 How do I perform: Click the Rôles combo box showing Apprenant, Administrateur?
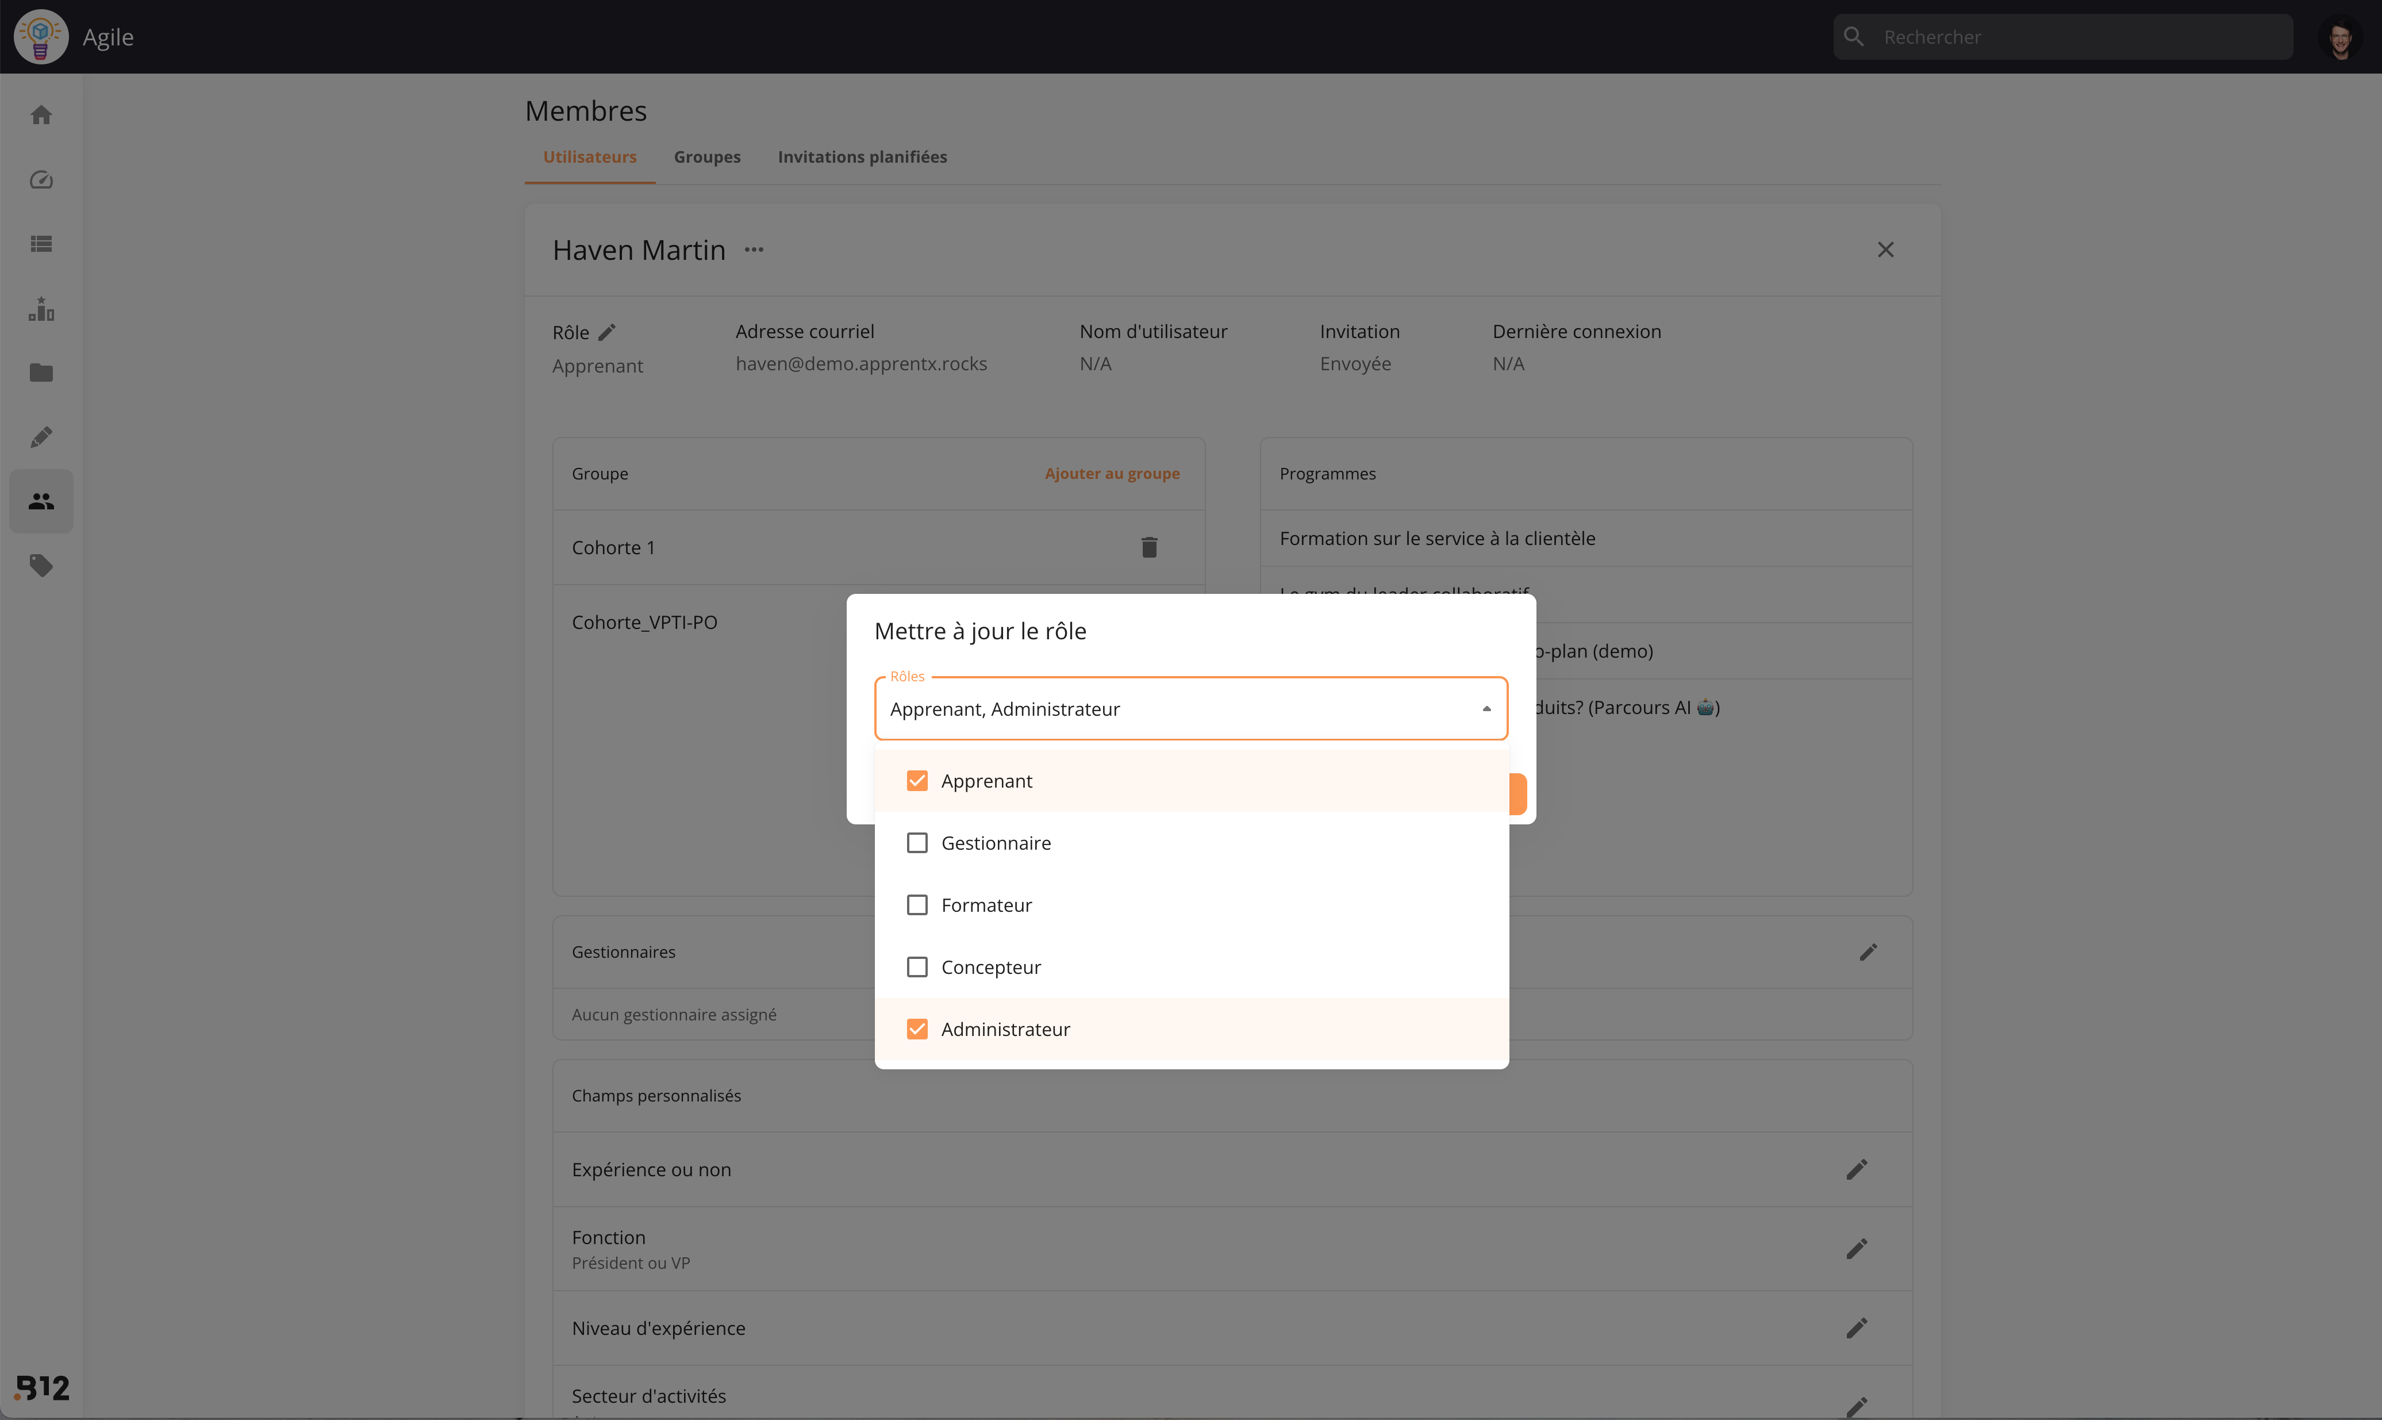click(1191, 709)
